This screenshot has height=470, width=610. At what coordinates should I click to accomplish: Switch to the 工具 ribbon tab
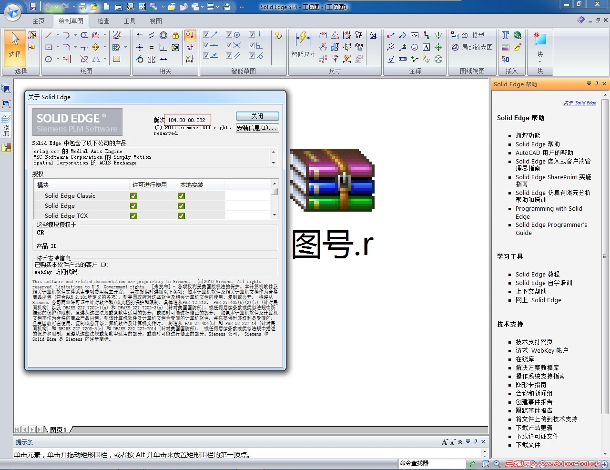(130, 21)
